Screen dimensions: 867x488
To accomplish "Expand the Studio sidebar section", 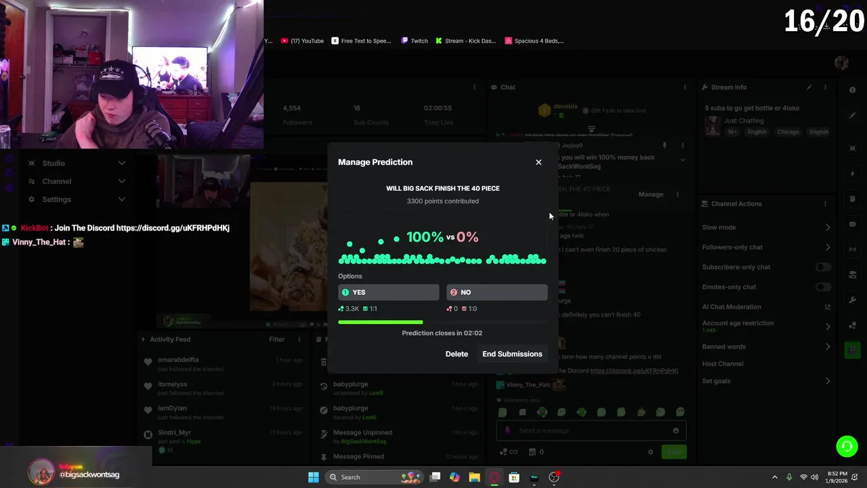I will pyautogui.click(x=76, y=163).
